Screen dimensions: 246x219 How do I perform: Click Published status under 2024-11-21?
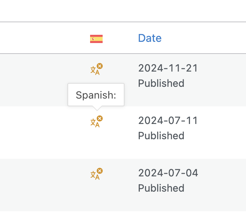(x=161, y=83)
